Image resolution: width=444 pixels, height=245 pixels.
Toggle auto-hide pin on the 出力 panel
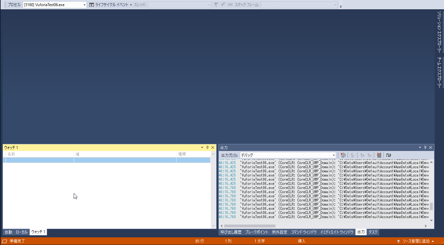[425, 147]
